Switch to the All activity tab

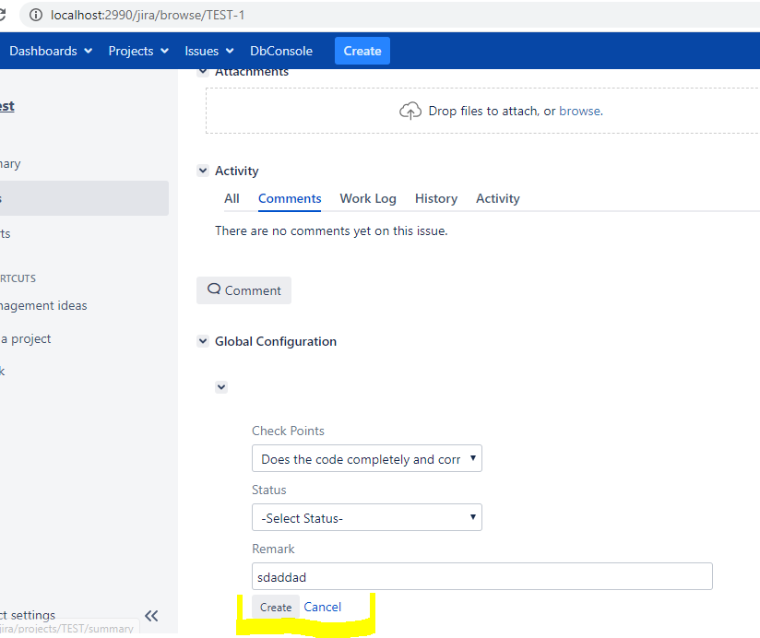point(232,198)
